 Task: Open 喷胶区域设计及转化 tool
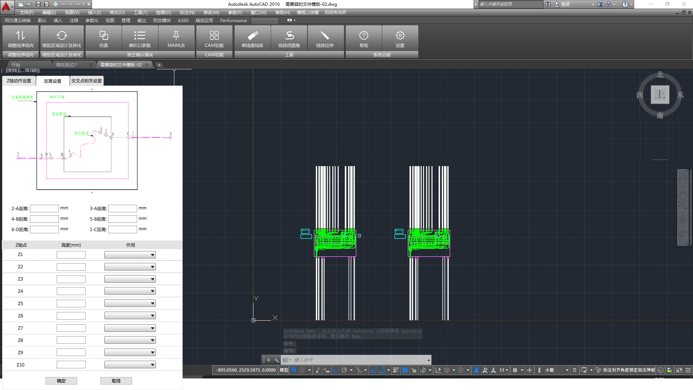62,38
